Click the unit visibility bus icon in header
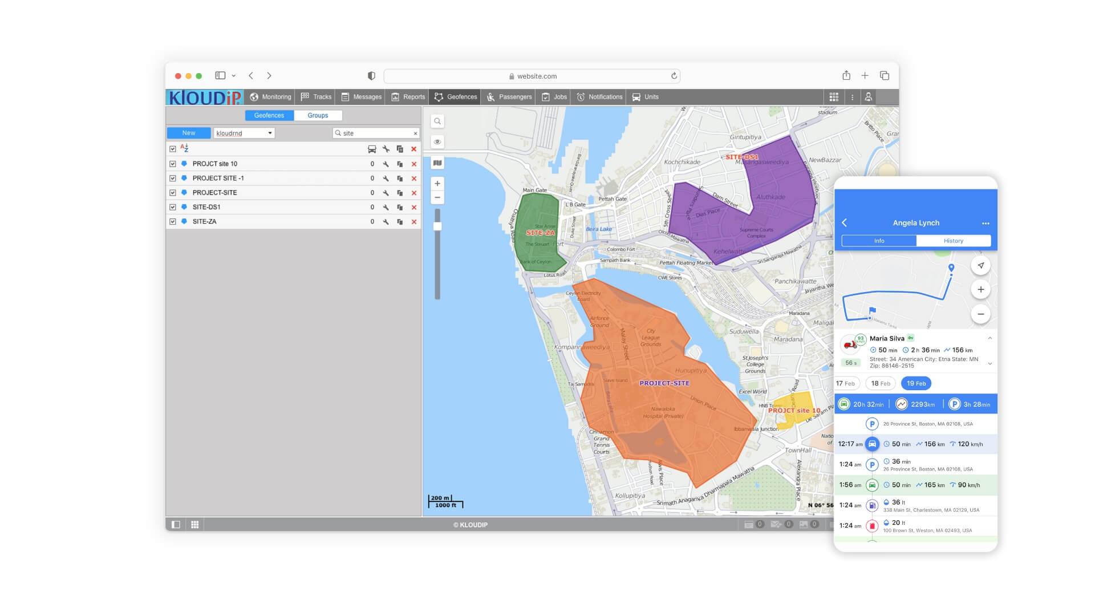The width and height of the screenshot is (1095, 616). coord(372,148)
